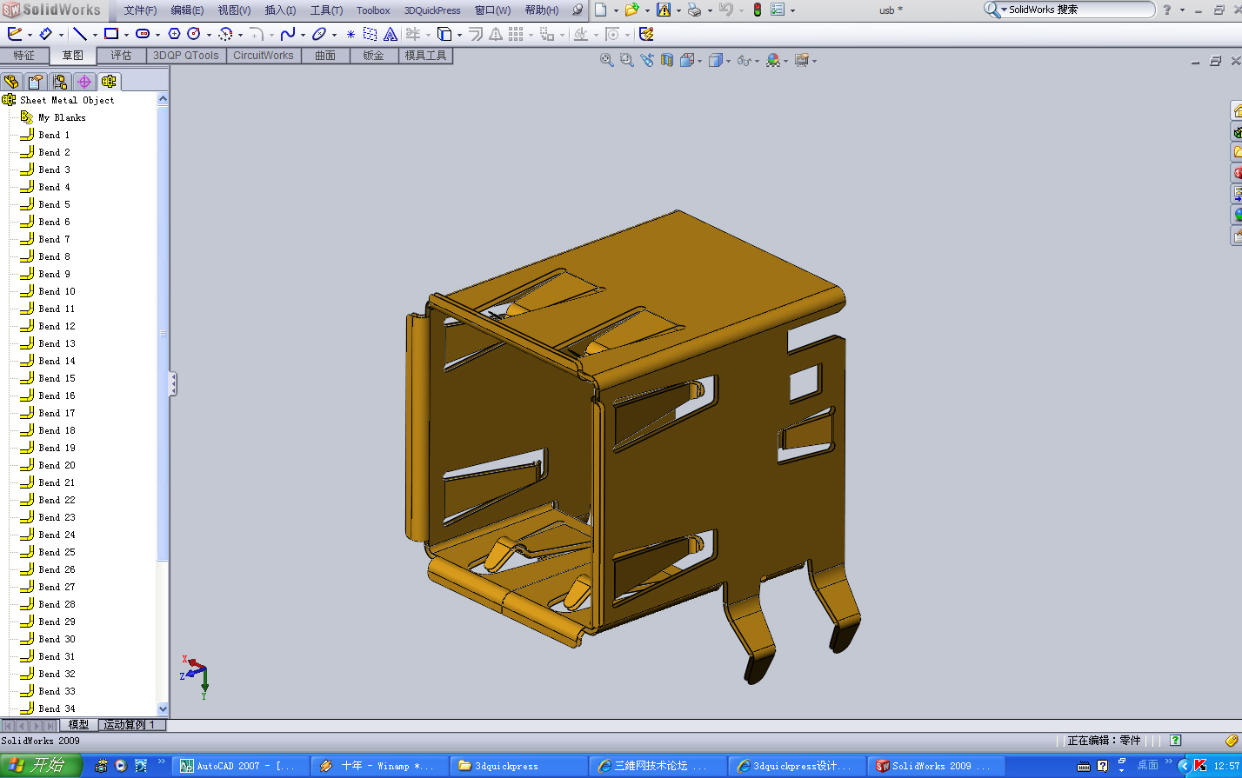Open the Spline tool dropdown arrow
The image size is (1242, 778).
tap(302, 36)
